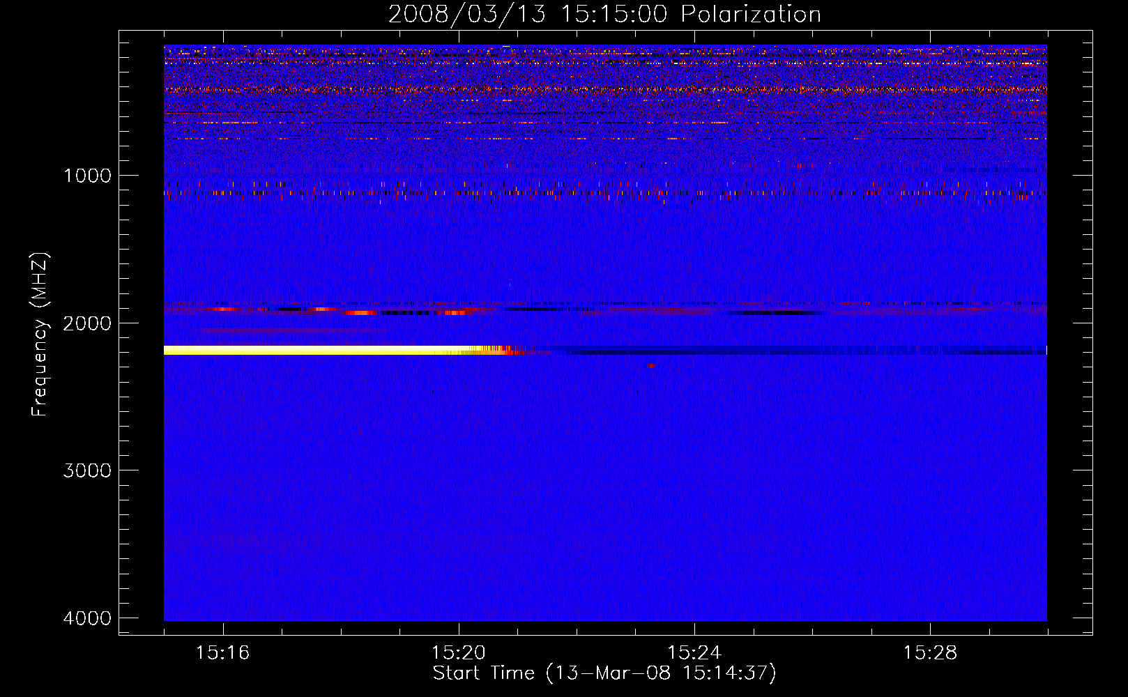Click the 'Start Time (13-Mar-08 15:14:37)' label

point(604,673)
